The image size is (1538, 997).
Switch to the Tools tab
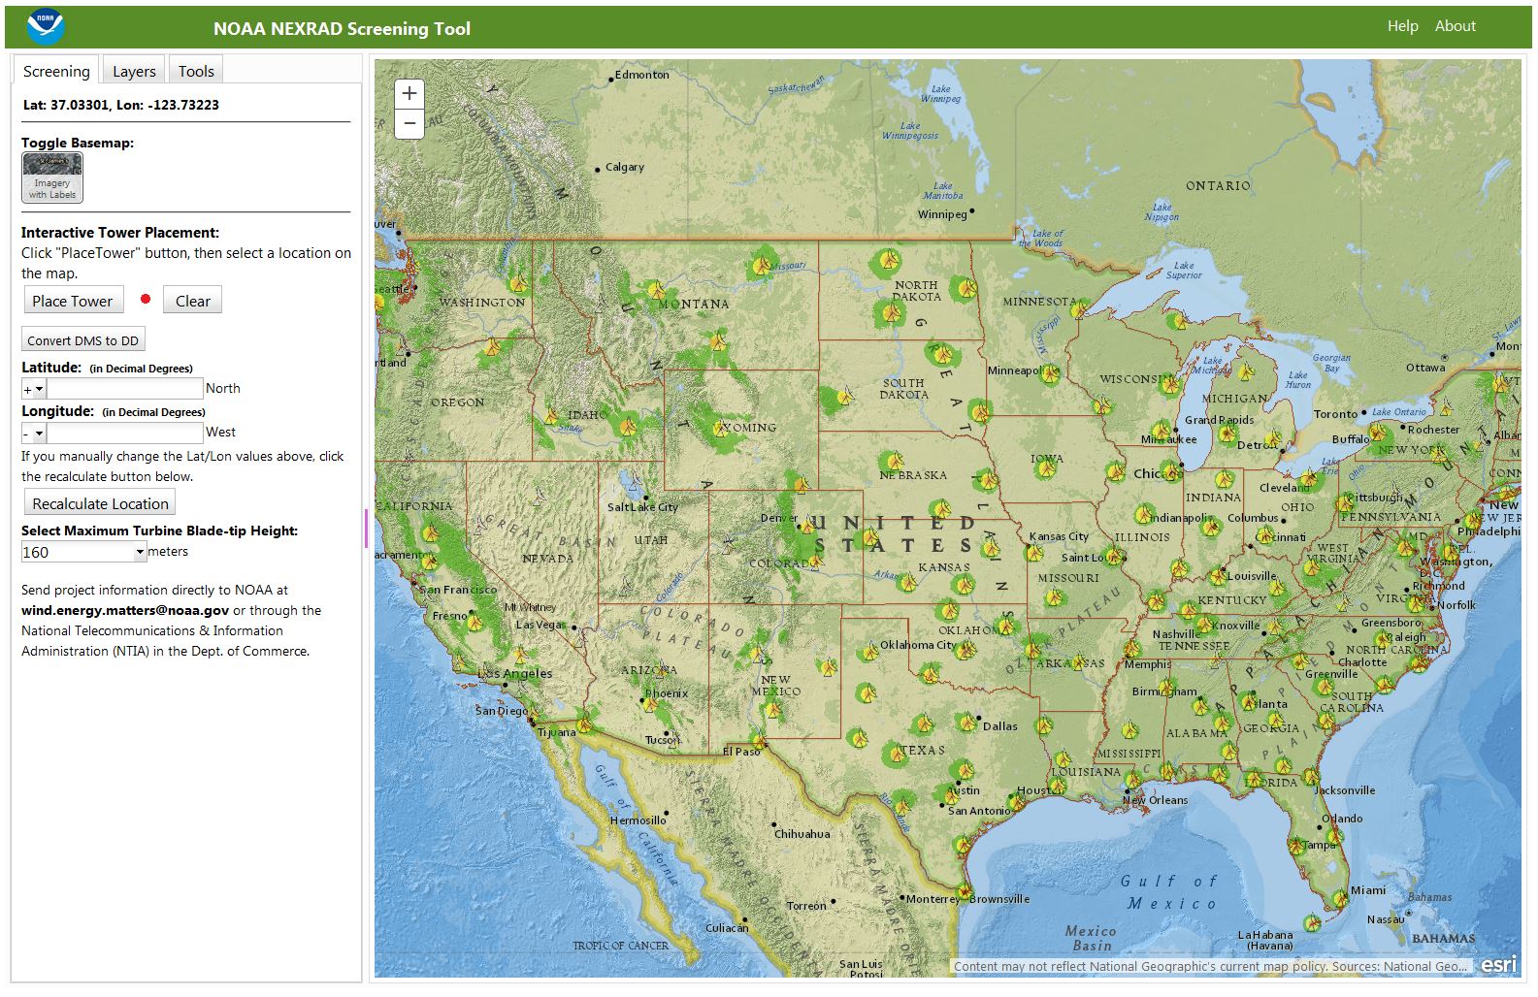196,71
